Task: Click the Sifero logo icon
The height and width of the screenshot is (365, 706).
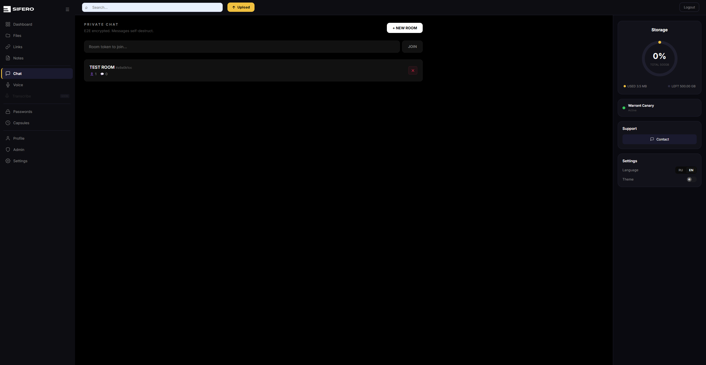Action: pos(7,9)
